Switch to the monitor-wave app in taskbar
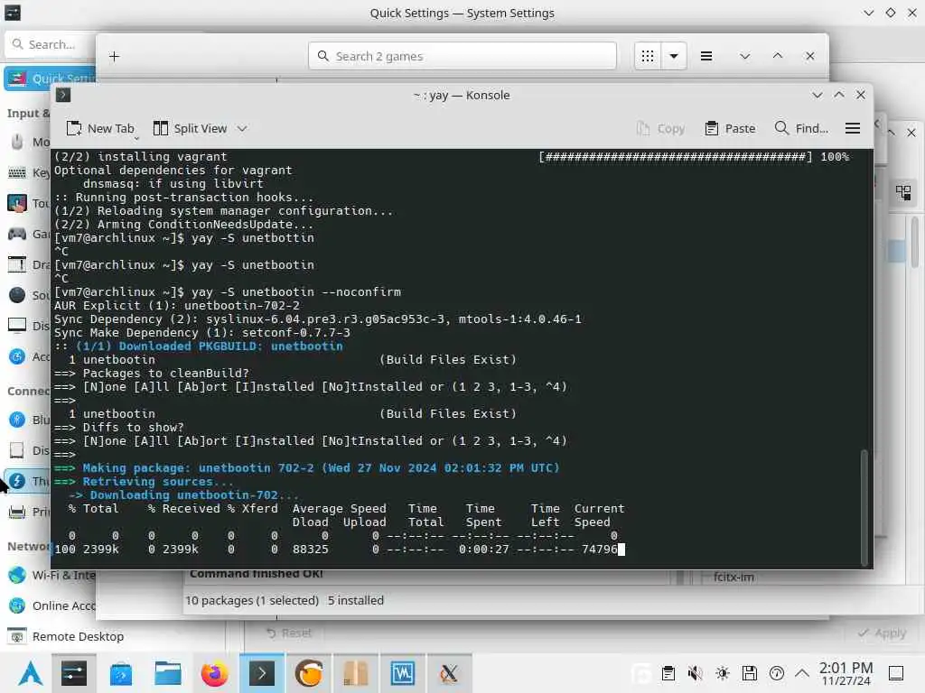The width and height of the screenshot is (925, 693). (402, 673)
